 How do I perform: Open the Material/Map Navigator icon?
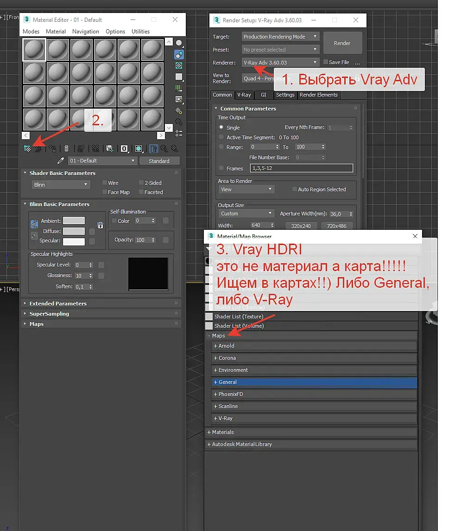coord(179,133)
